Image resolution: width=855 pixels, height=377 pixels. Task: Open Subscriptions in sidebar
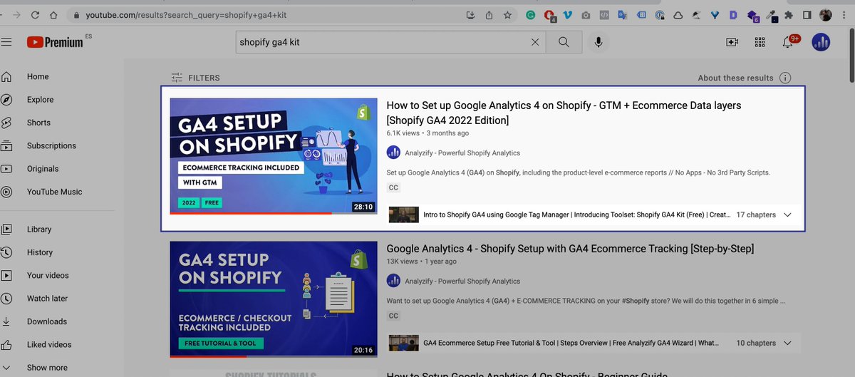pyautogui.click(x=51, y=146)
